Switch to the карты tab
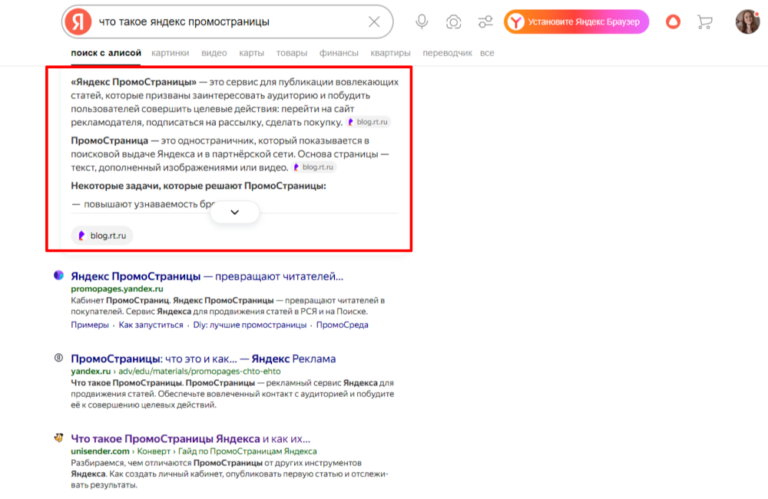768x499 pixels. tap(251, 53)
